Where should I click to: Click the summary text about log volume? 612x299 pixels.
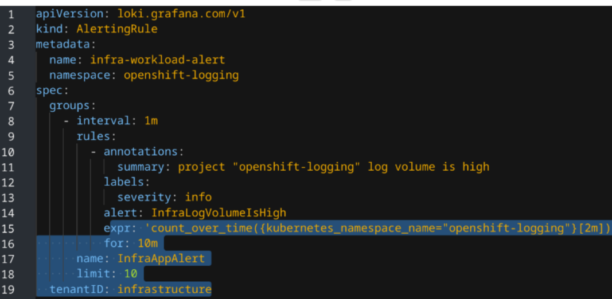click(x=333, y=167)
